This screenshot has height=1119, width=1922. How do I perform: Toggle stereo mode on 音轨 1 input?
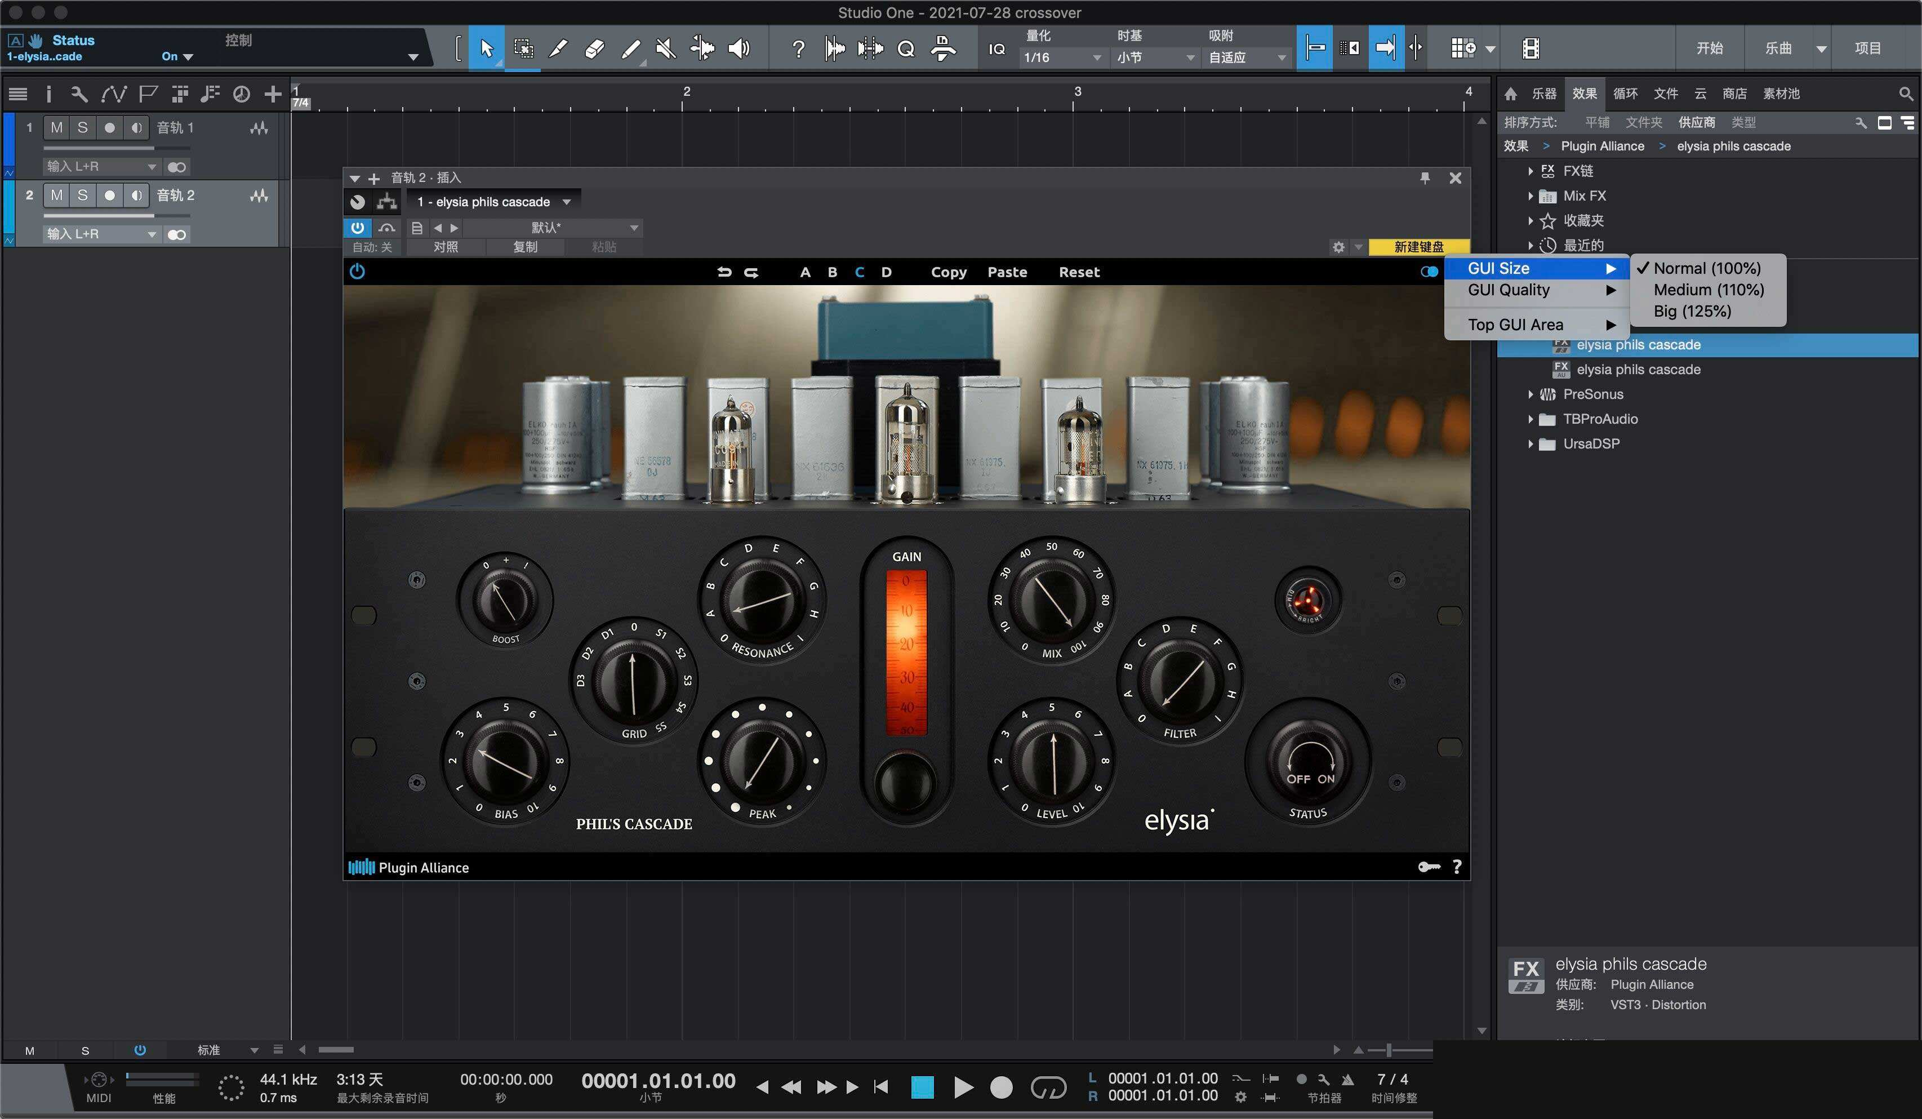[x=177, y=167]
